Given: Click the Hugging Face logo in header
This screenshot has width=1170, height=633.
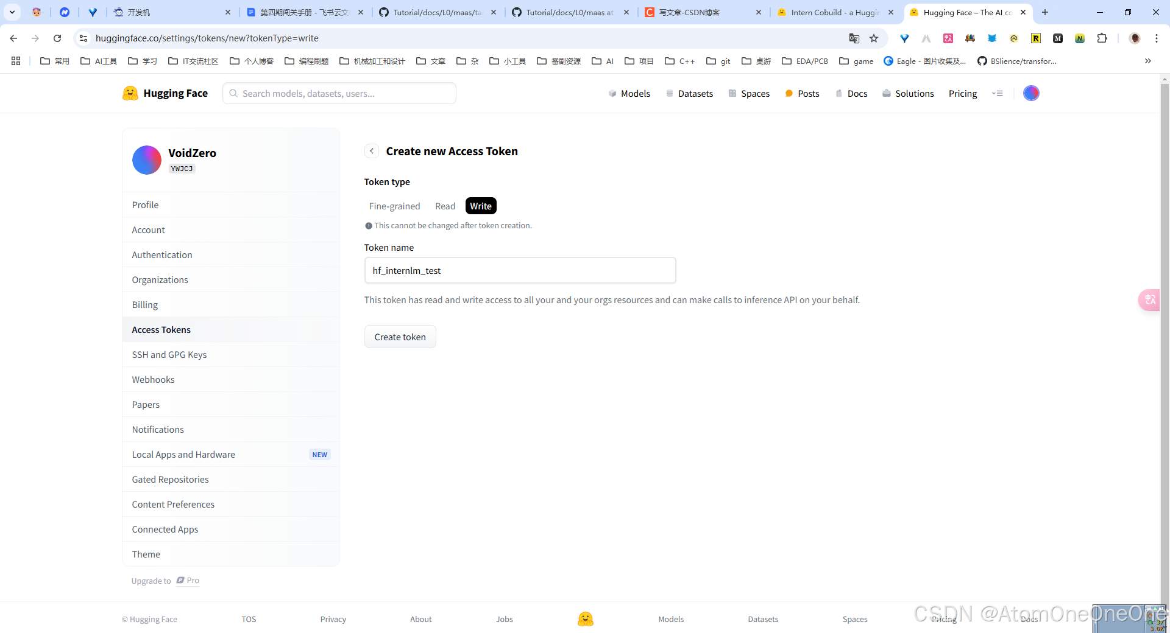Looking at the screenshot, I should pyautogui.click(x=165, y=93).
